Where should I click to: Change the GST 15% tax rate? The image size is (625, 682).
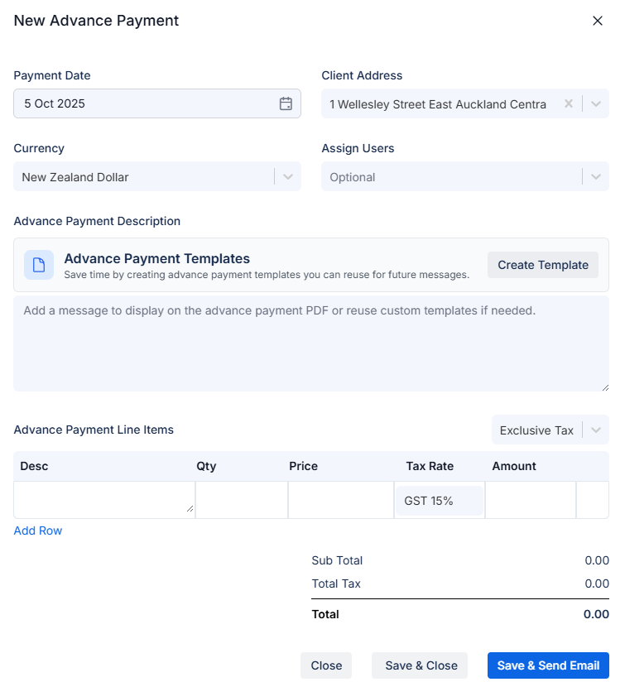pos(439,500)
